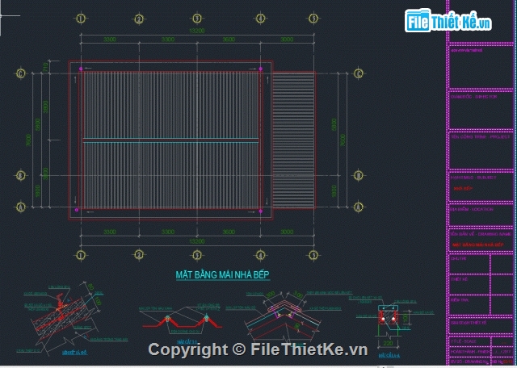Click the ĐỊA ĐIỂM - LOCATION label
The width and height of the screenshot is (517, 368).
472,209
